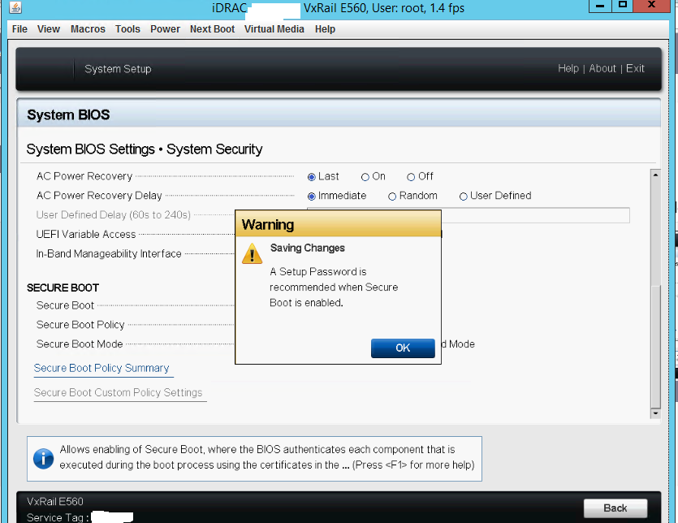Select User Defined for AC Power Recovery Delay

462,196
